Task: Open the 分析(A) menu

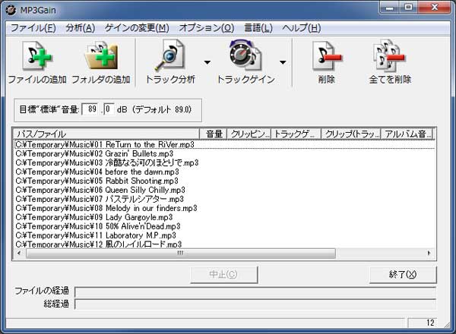Action: (x=81, y=28)
